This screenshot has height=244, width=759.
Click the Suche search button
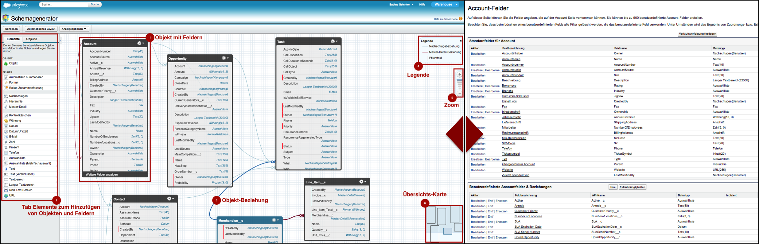point(95,4)
